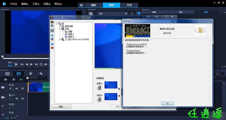Confirm with the 确定 button

[x=61, y=107]
